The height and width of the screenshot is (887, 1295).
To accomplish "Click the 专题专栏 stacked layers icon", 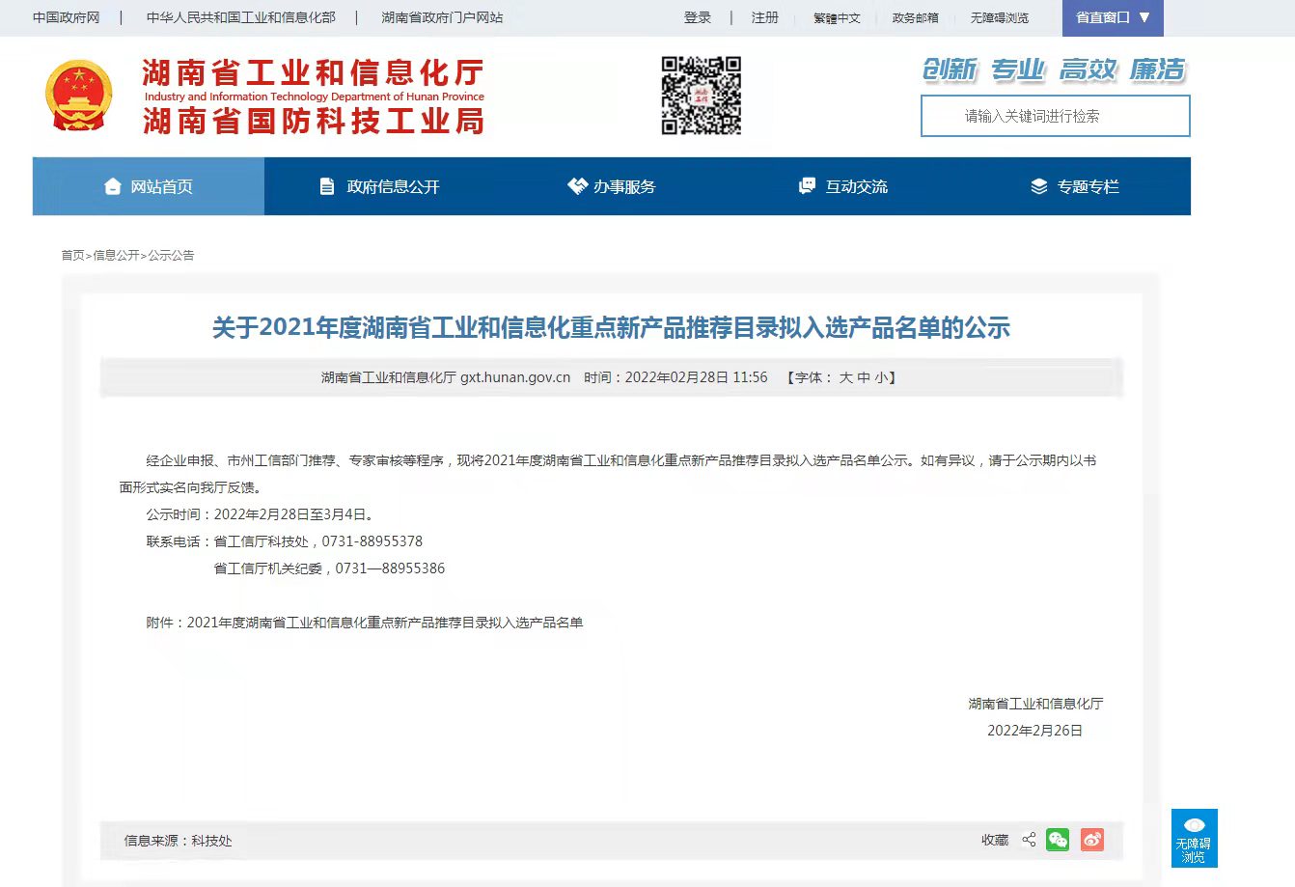I will click(1039, 185).
